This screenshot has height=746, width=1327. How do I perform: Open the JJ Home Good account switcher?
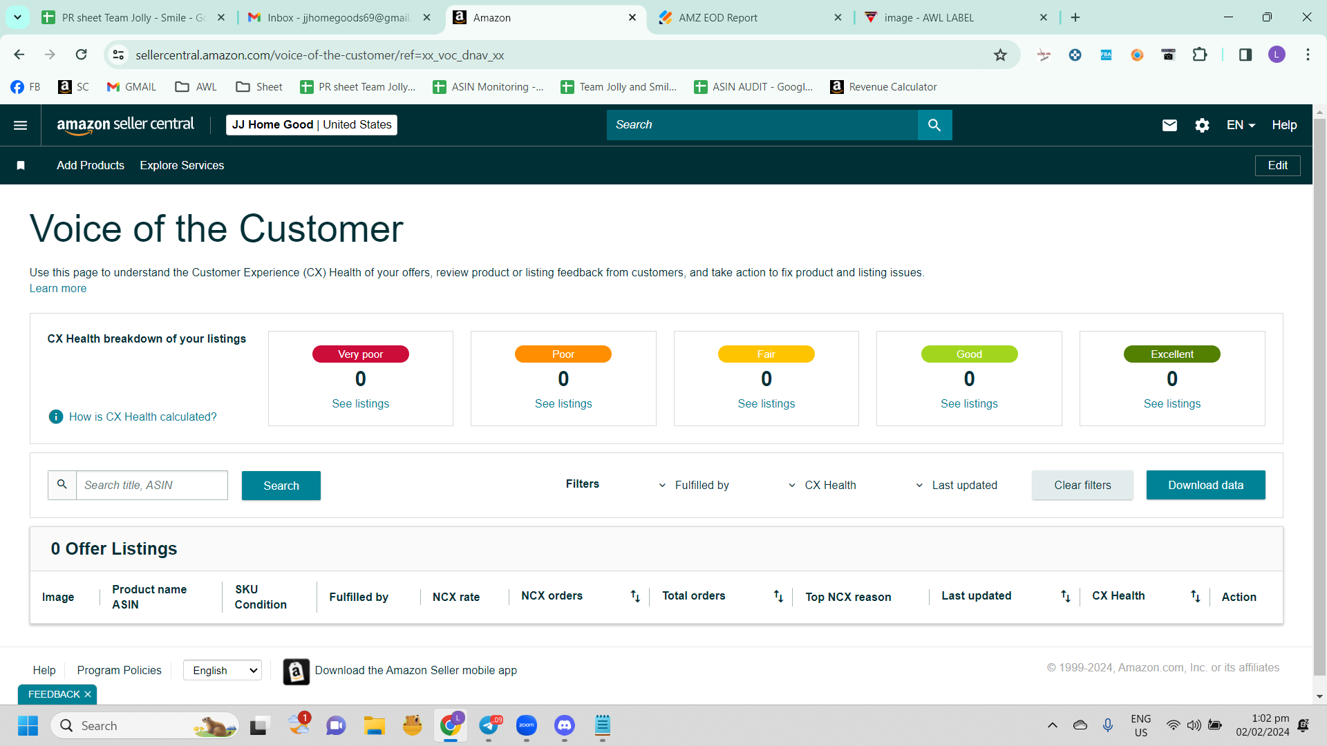(312, 125)
